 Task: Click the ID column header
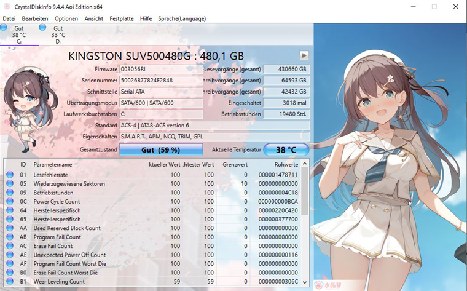coord(23,165)
